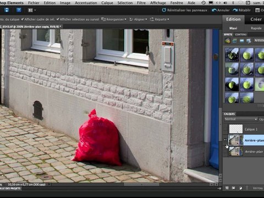Select second row first apple filter thumbnail

232,69
